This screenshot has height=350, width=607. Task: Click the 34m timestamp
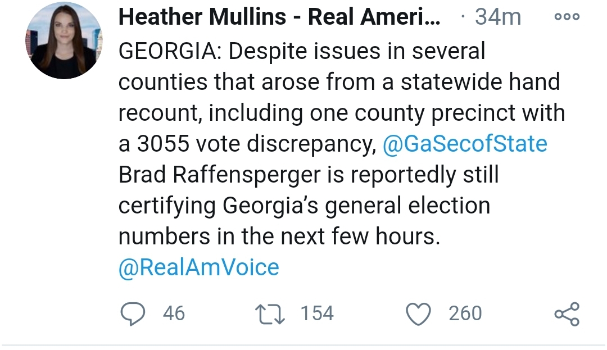pos(498,17)
